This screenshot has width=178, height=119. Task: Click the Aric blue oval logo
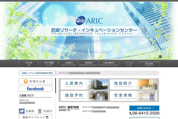tap(80, 21)
